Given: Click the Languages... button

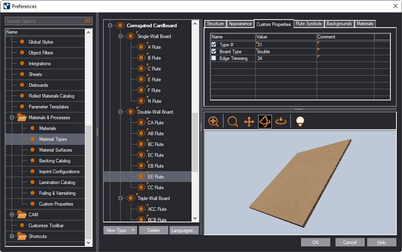Looking at the screenshot, I should pos(184,230).
